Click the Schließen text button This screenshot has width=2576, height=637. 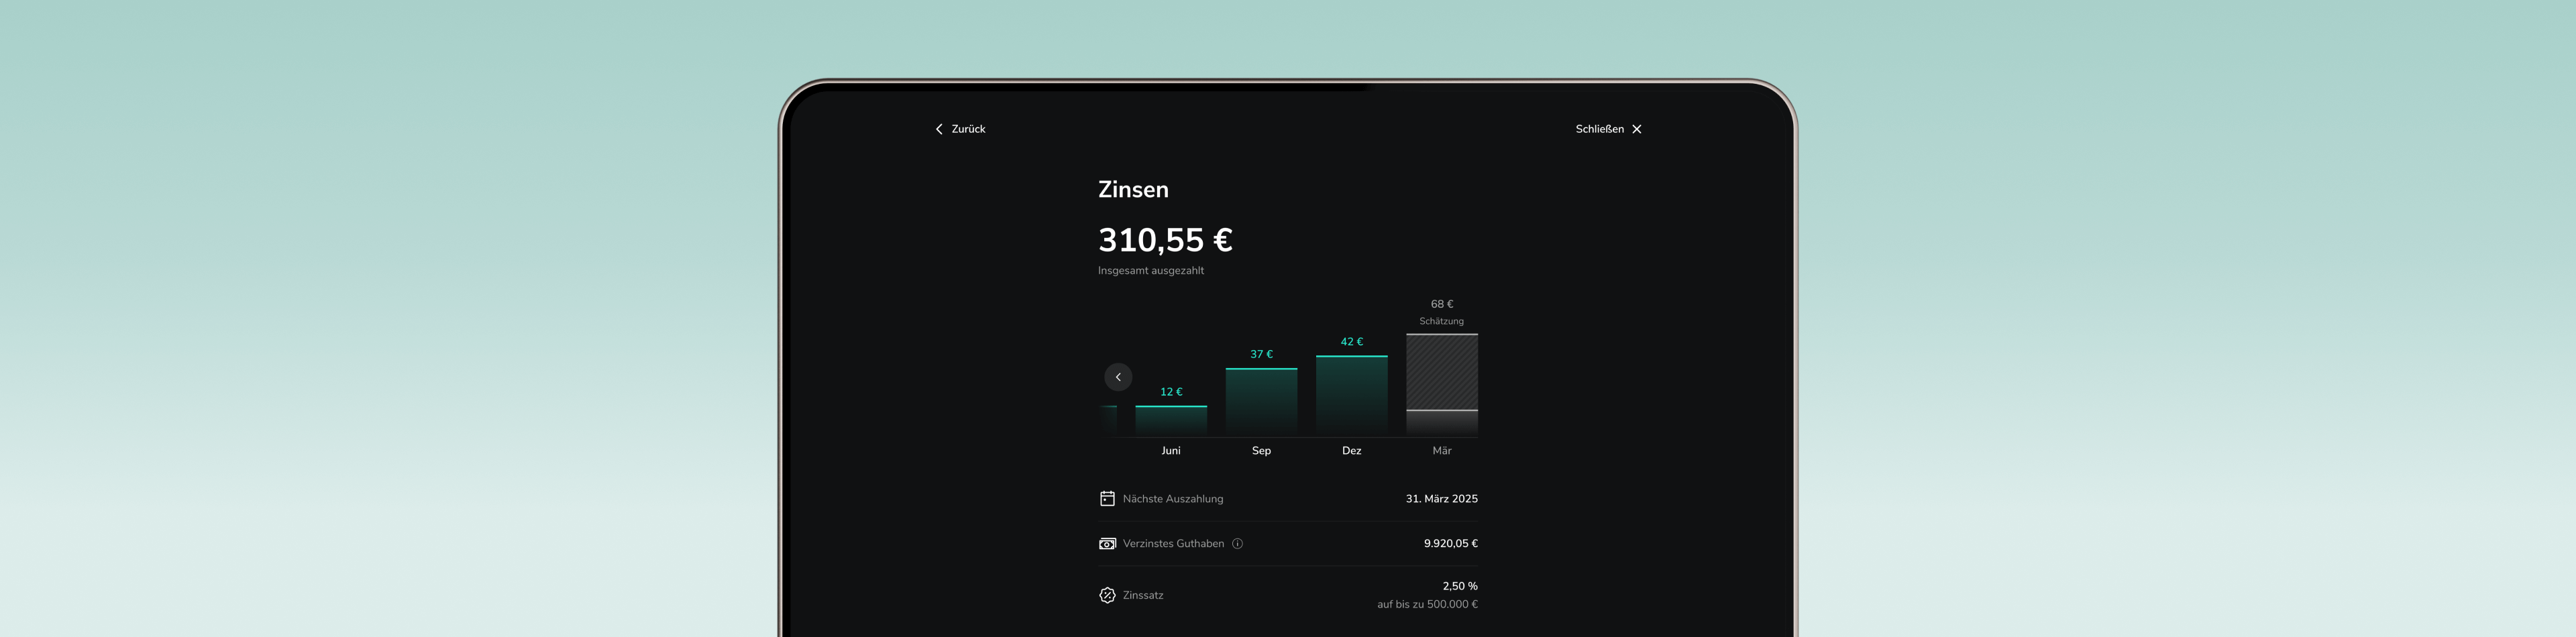(x=1599, y=129)
